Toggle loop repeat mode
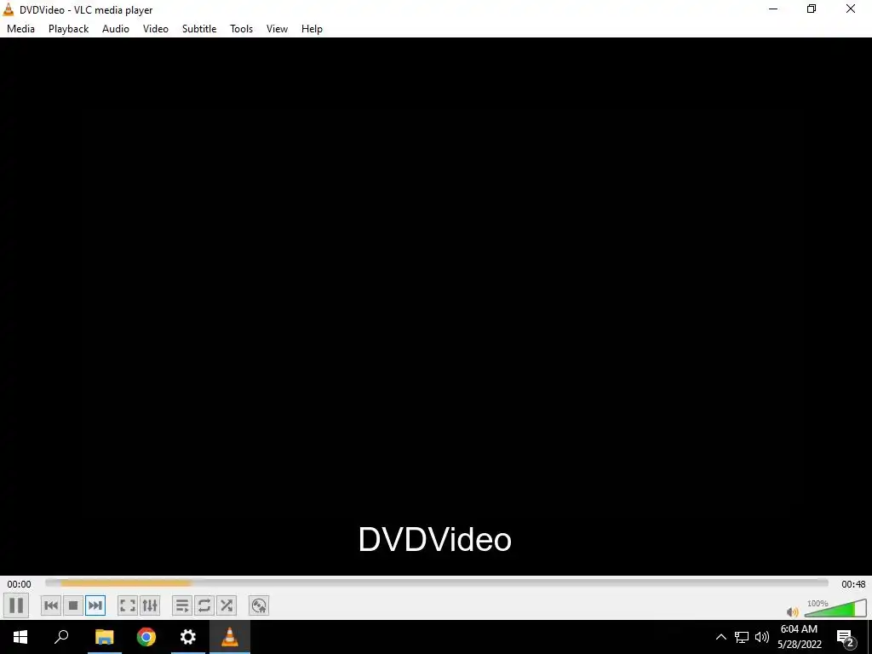This screenshot has height=654, width=872. 204,605
